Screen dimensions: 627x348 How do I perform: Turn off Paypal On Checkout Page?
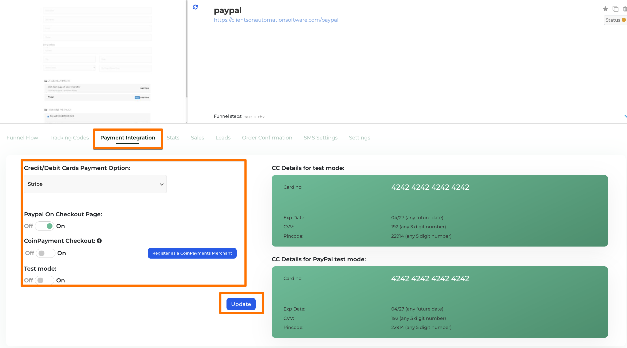coord(45,226)
